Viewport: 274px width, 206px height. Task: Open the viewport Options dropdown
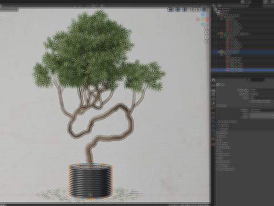tap(205, 6)
